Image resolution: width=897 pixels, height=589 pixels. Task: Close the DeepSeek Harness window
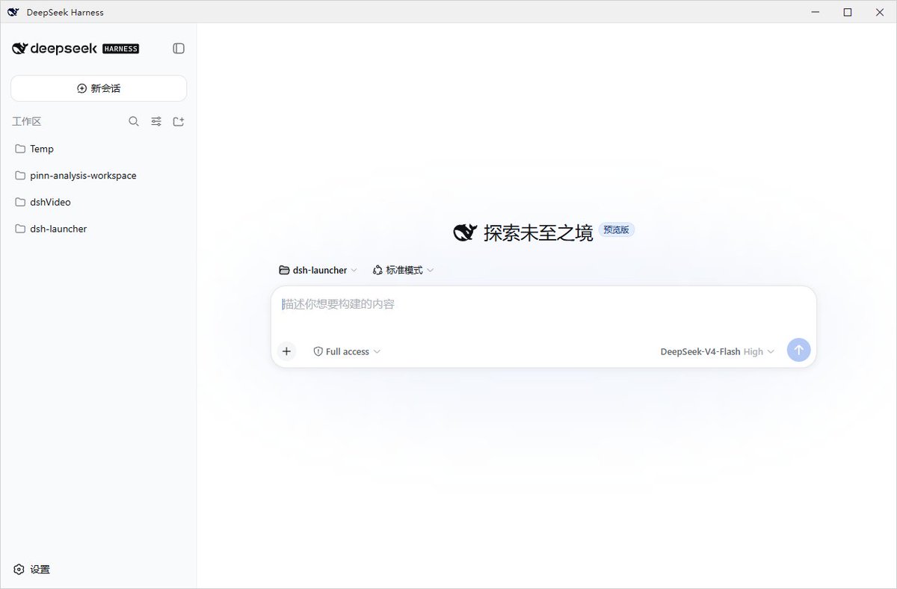click(881, 12)
